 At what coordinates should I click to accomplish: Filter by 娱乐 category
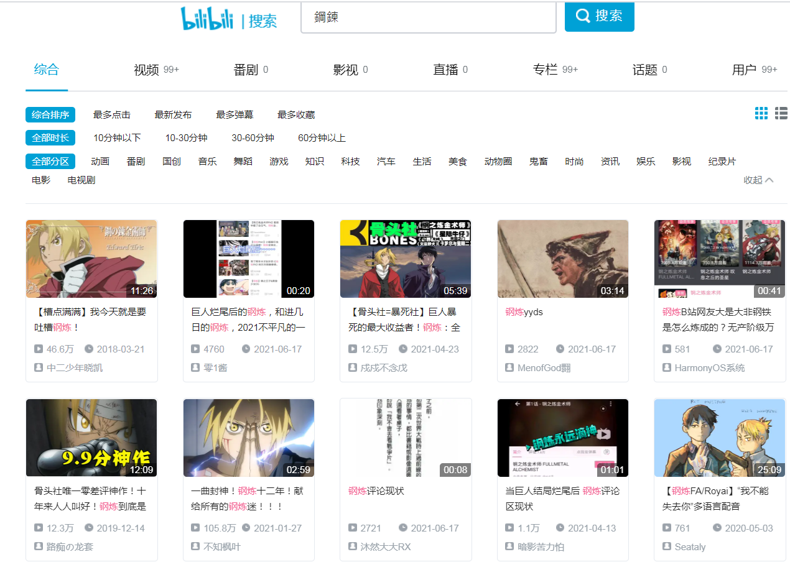pos(646,162)
